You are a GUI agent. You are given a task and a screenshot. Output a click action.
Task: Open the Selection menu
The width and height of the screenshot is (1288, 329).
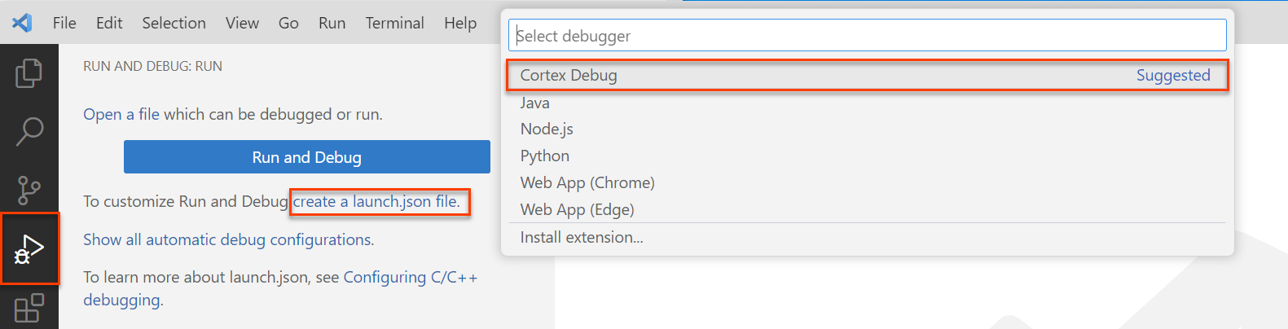click(x=174, y=23)
